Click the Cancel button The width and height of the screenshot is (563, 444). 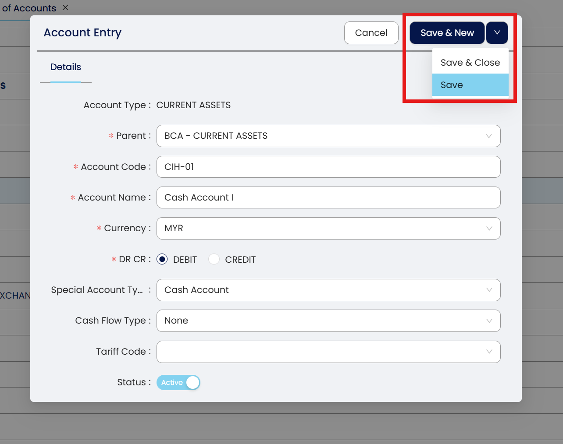coord(371,33)
